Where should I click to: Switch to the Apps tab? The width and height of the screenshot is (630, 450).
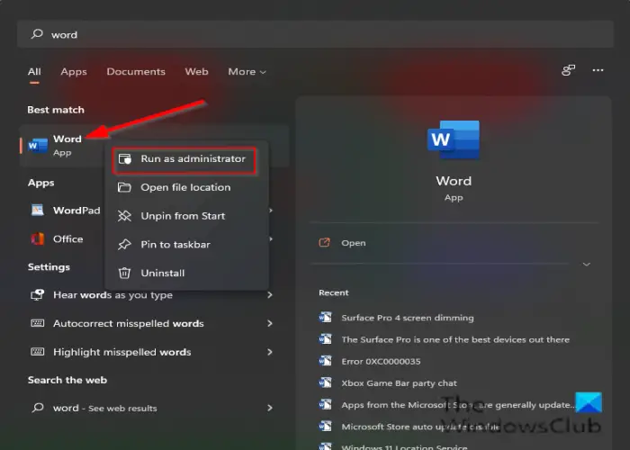(74, 71)
